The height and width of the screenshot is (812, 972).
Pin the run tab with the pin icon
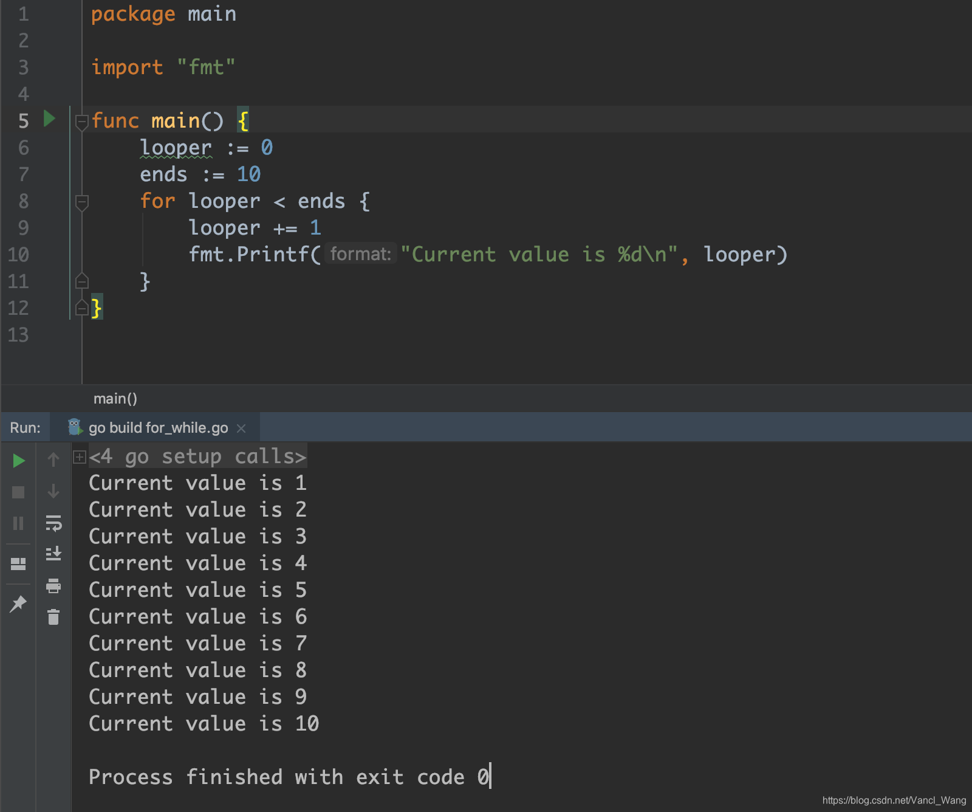pyautogui.click(x=18, y=604)
